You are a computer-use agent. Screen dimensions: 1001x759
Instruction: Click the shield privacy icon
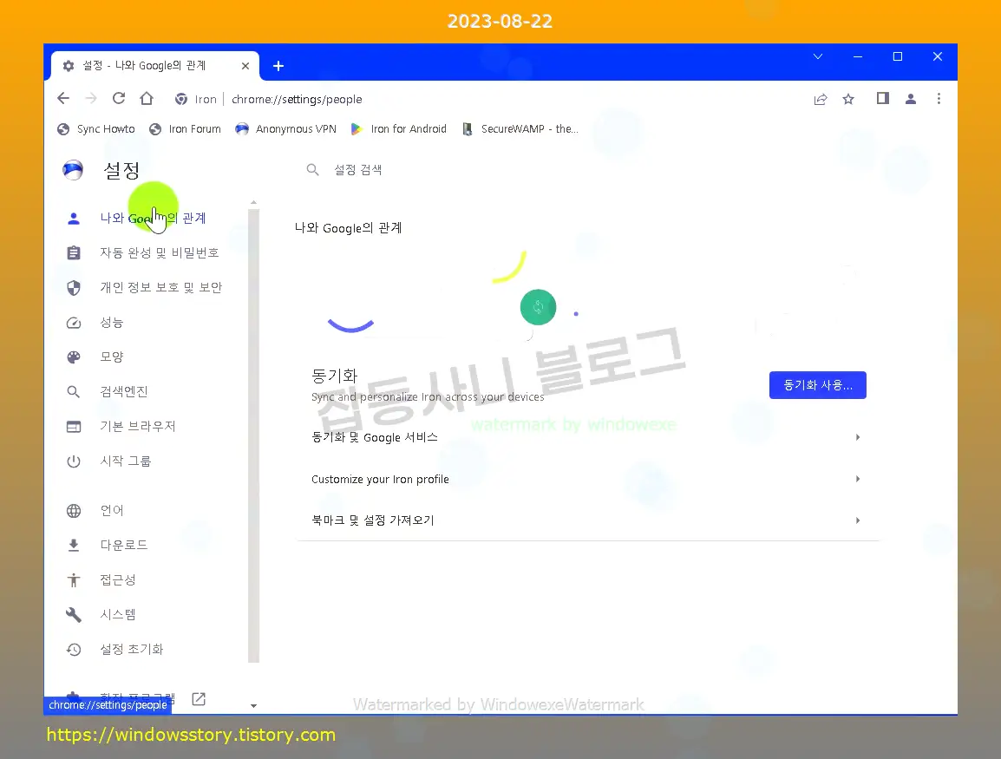[x=74, y=288]
